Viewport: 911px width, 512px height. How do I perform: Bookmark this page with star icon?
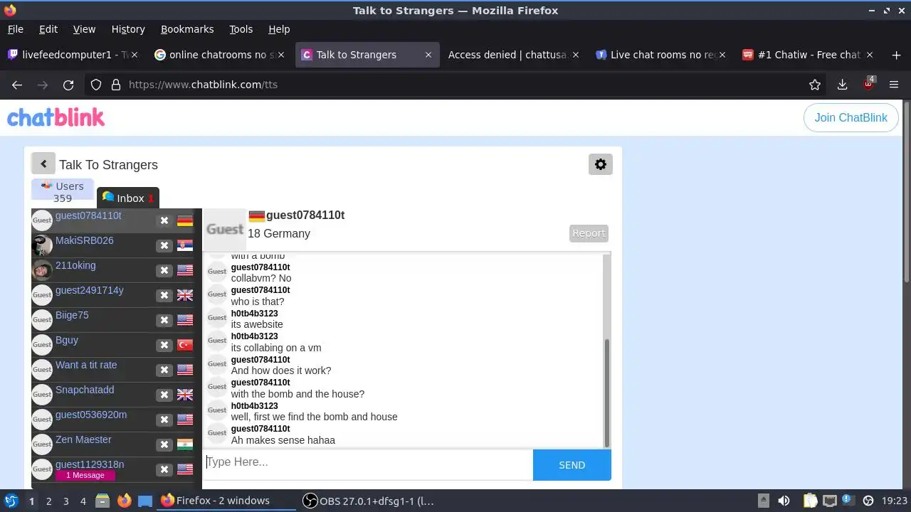pyautogui.click(x=815, y=85)
